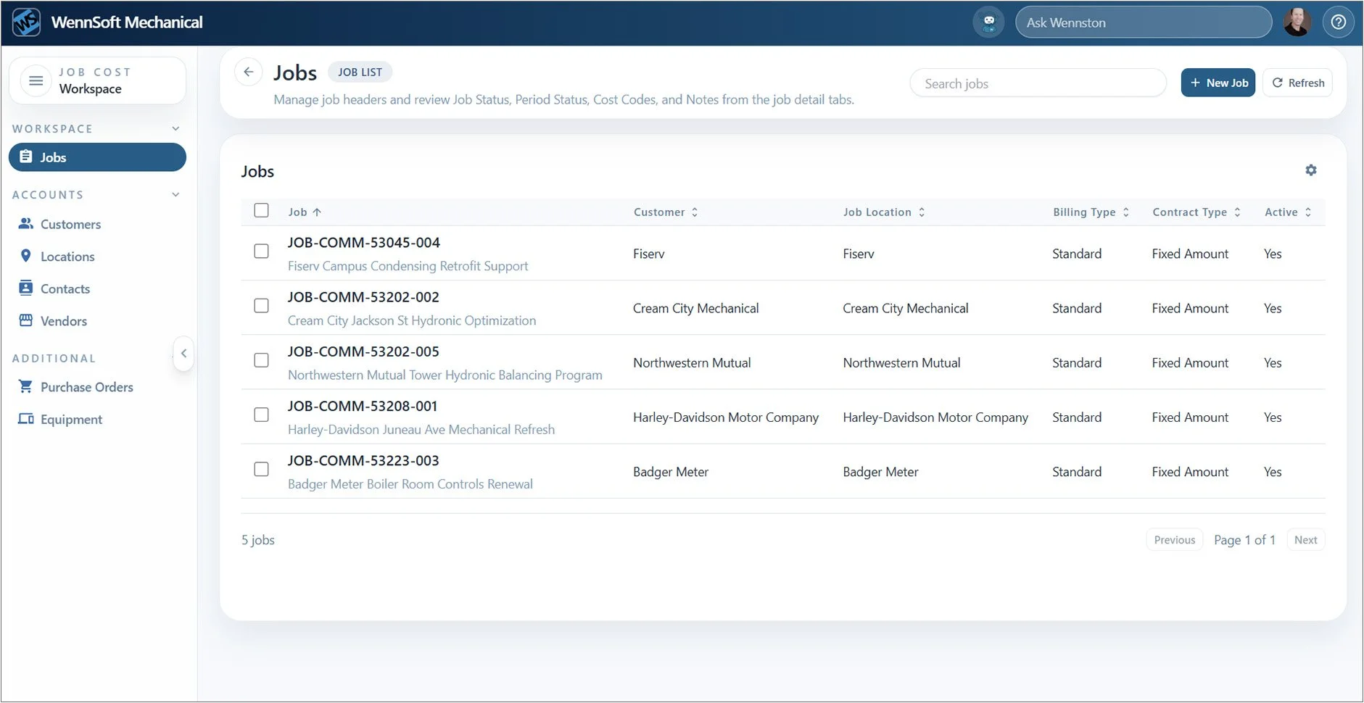Check the JOB-COMM-53202-002 row checkbox
Image resolution: width=1364 pixels, height=703 pixels.
click(x=262, y=306)
